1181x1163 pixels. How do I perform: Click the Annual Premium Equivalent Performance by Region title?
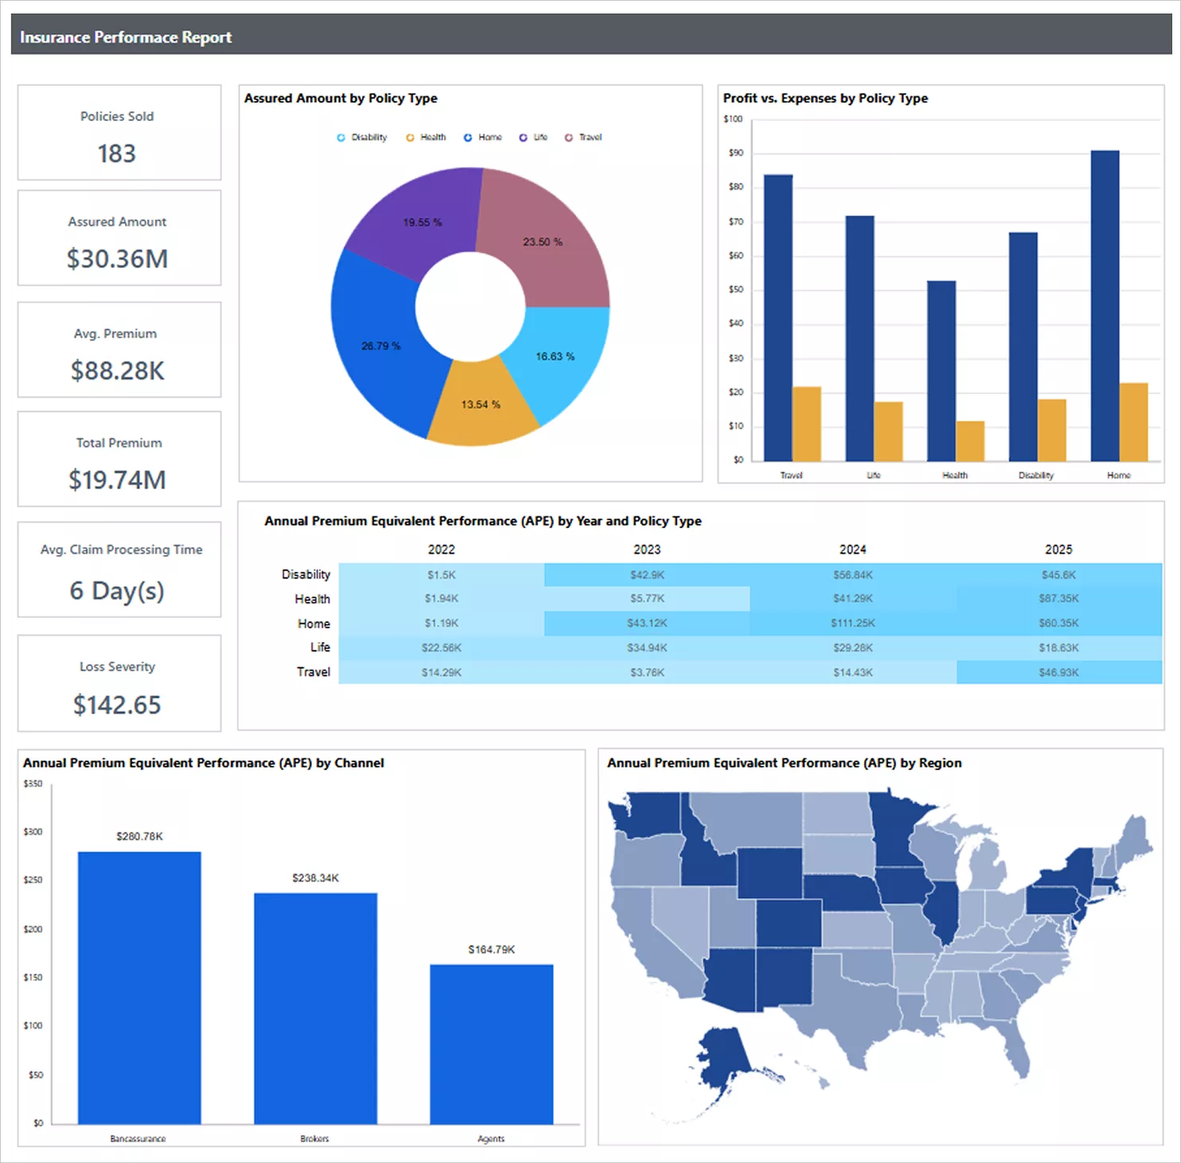784,762
